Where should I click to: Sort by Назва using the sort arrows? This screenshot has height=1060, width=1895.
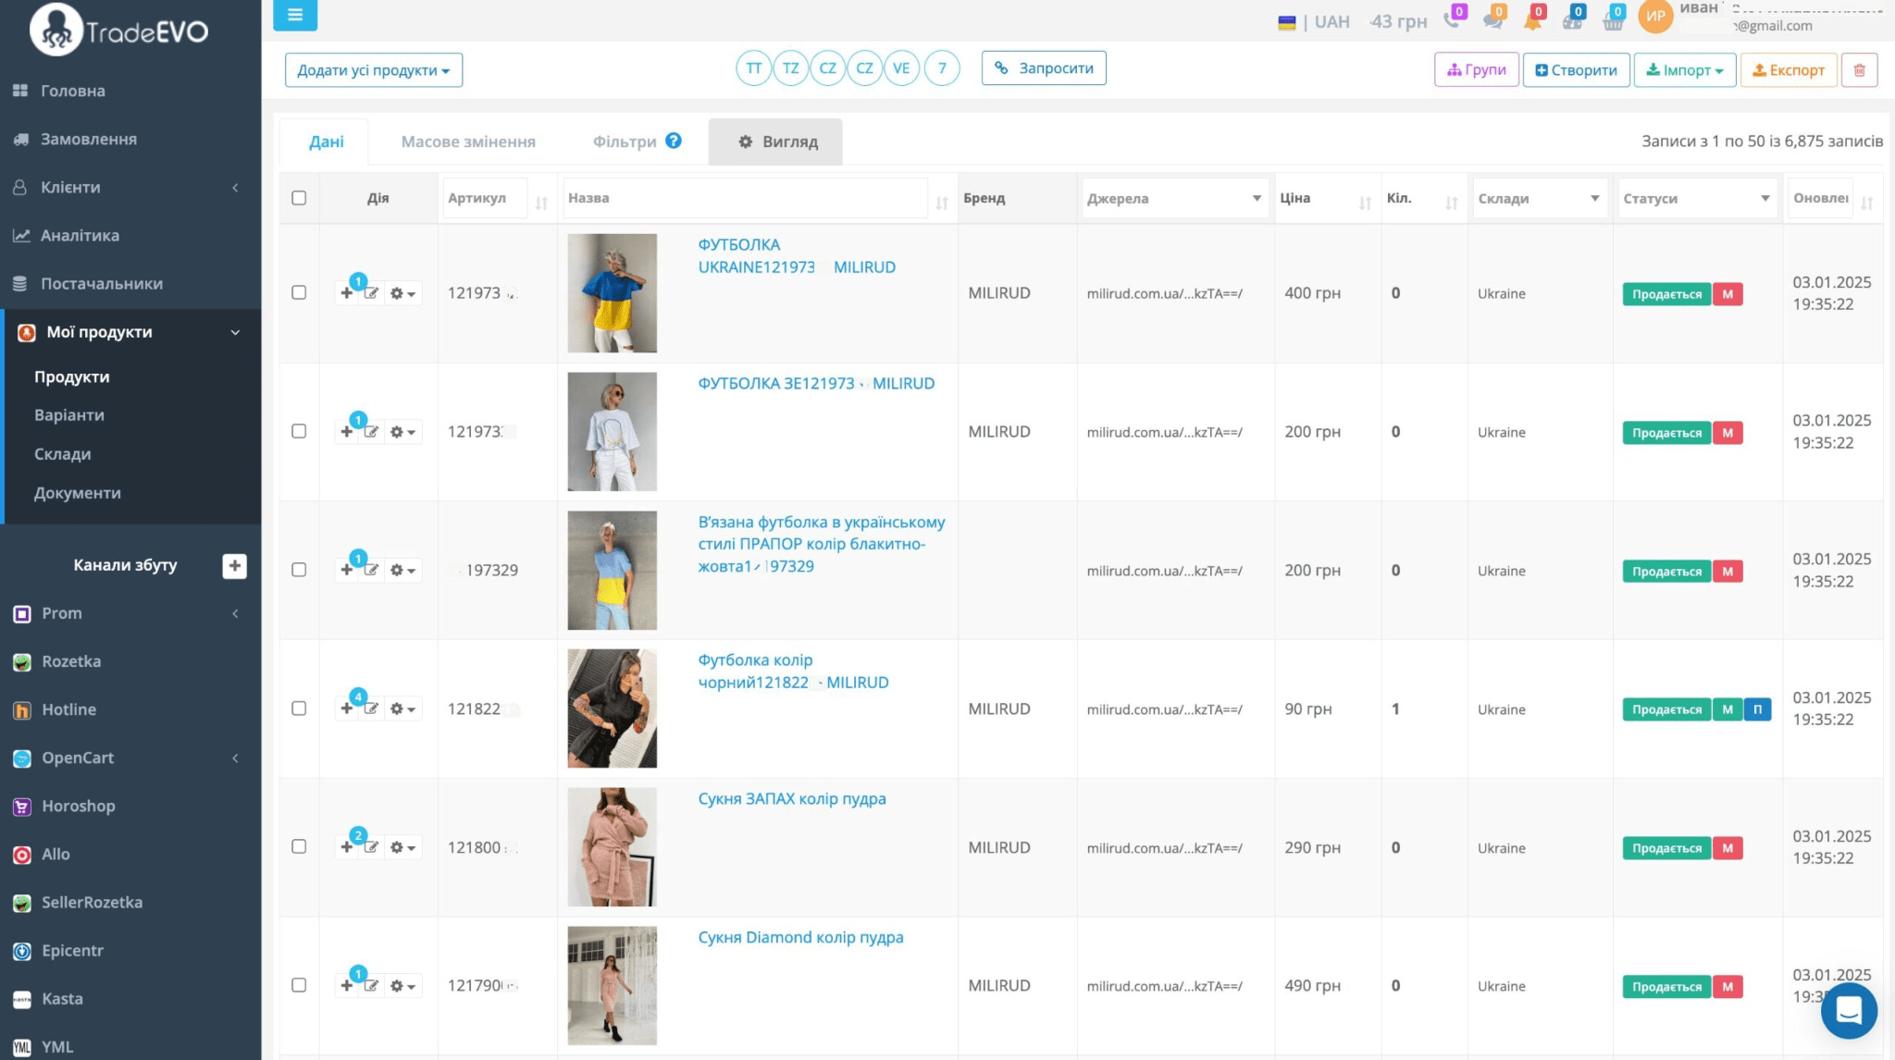pyautogui.click(x=942, y=203)
